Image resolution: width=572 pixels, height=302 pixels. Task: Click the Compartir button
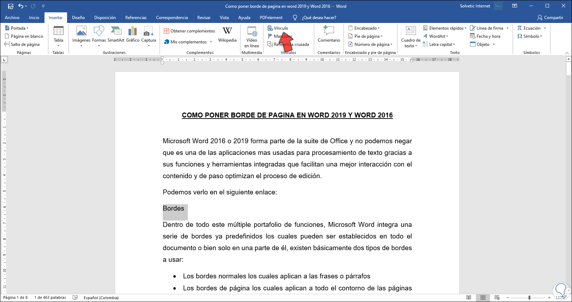click(x=550, y=18)
